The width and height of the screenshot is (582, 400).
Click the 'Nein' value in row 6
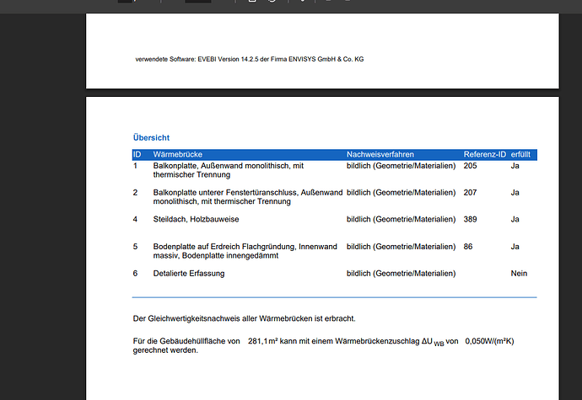[519, 273]
